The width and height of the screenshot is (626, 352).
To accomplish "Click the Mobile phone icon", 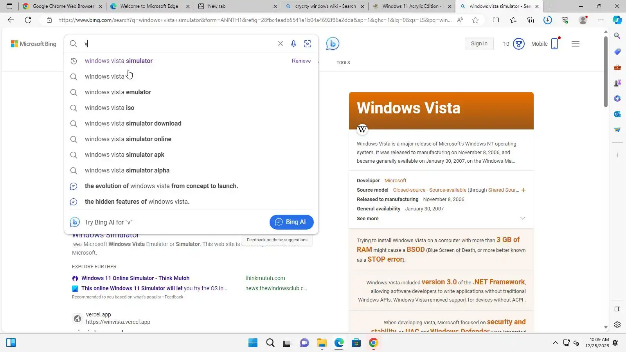I will click(555, 44).
